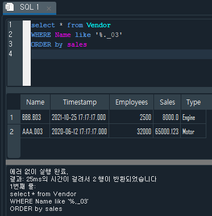The height and width of the screenshot is (216, 212).
Task: Click the Engine type cell
Action: (193, 117)
